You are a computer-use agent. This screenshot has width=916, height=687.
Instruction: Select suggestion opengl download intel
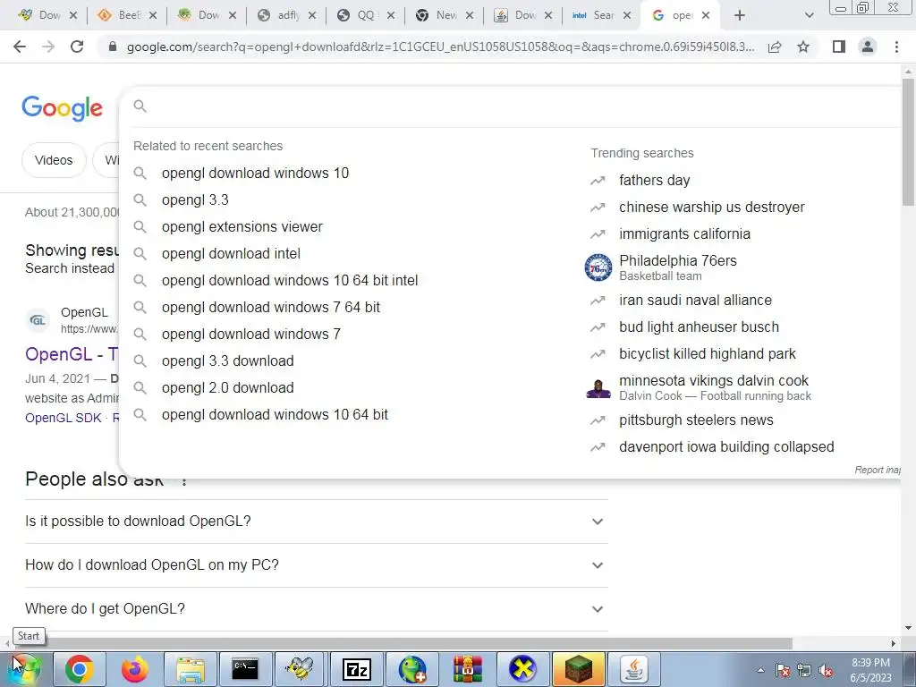[231, 253]
